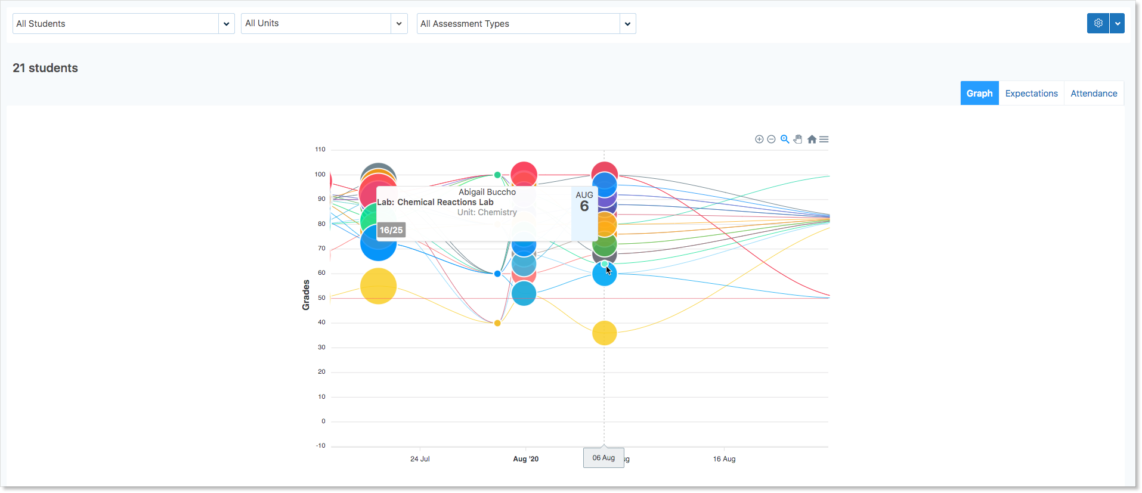Click the 16/25 score badge in tooltip

[391, 230]
